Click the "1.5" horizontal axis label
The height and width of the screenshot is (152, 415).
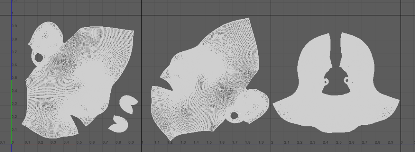click(209, 142)
